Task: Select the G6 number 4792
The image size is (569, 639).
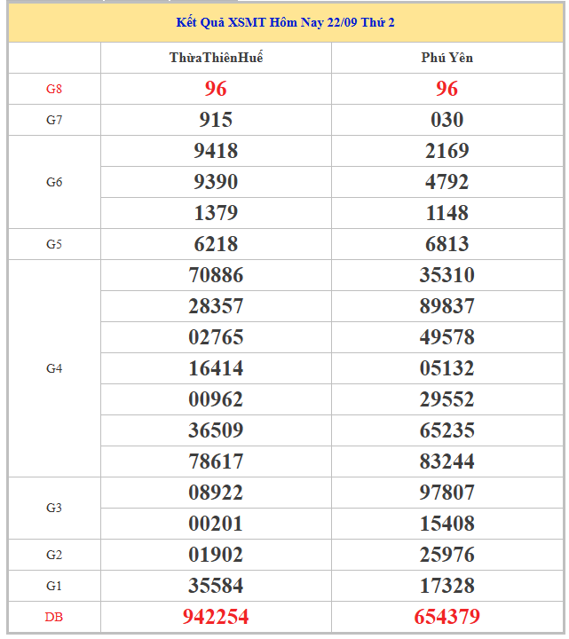Action: 447,182
